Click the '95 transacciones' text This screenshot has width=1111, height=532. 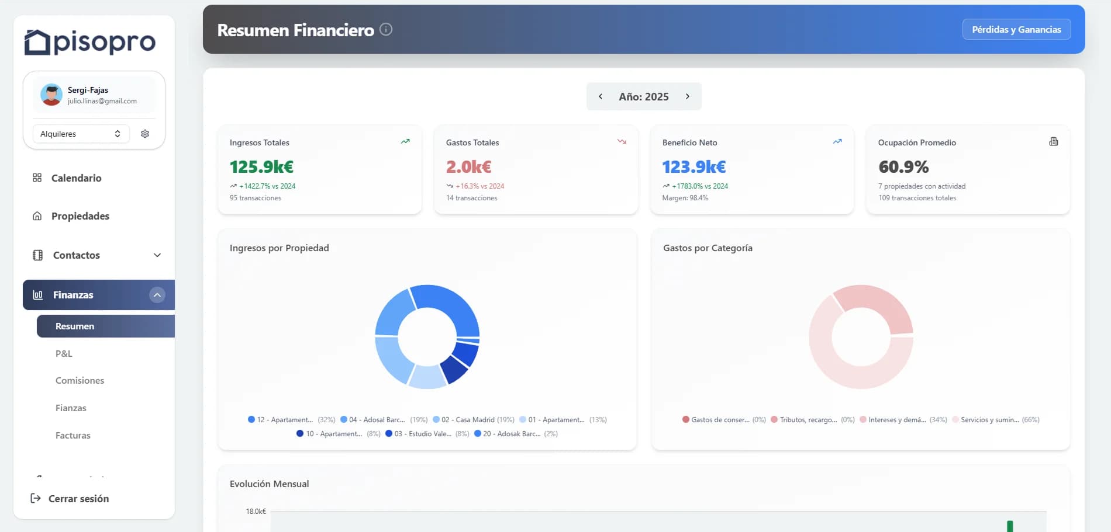[x=256, y=198]
